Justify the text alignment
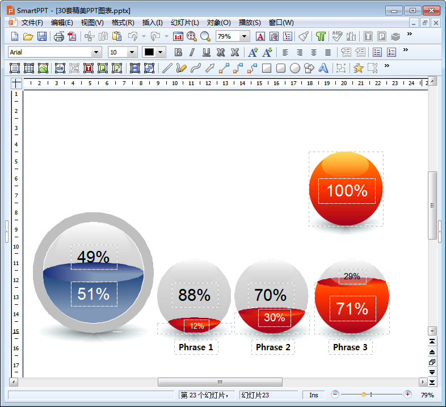This screenshot has height=407, width=446. (328, 52)
